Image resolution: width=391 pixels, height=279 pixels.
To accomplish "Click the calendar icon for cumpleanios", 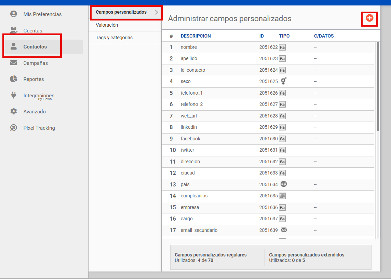I will point(282,196).
